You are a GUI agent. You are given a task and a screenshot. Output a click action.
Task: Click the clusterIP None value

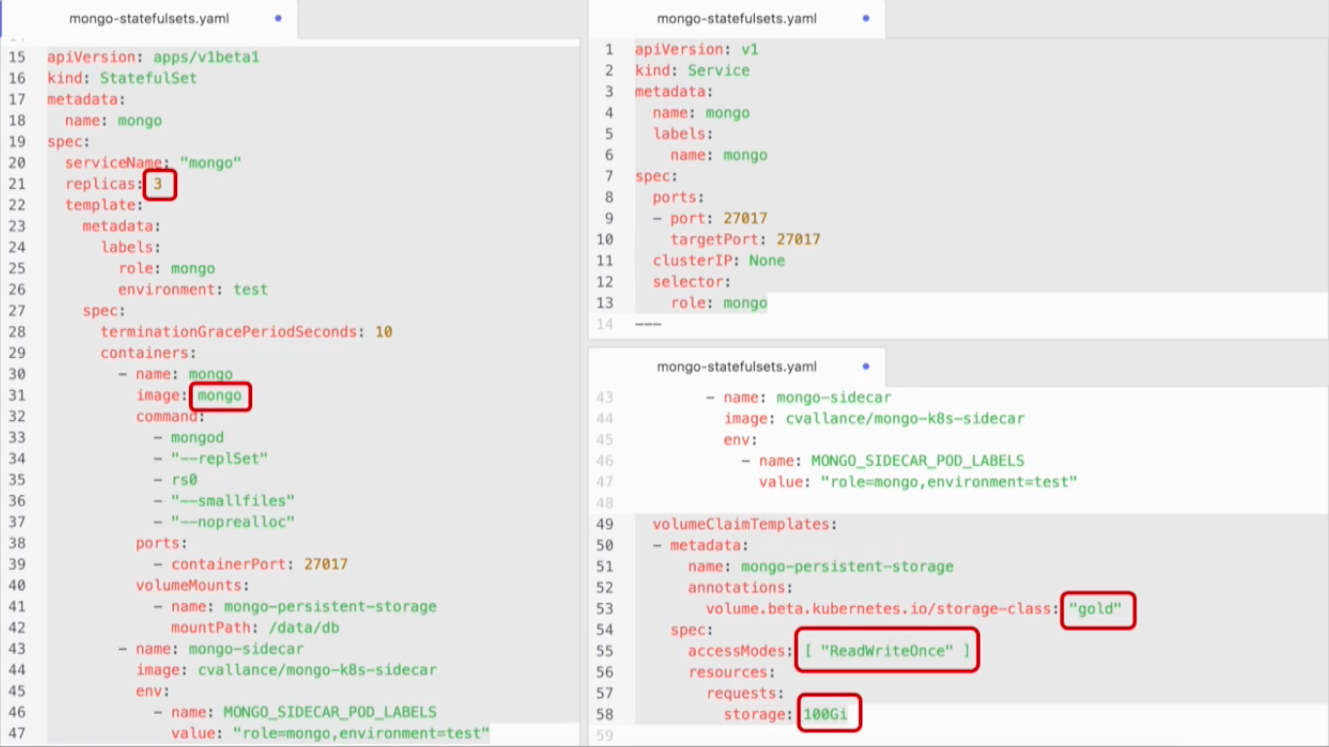point(767,261)
